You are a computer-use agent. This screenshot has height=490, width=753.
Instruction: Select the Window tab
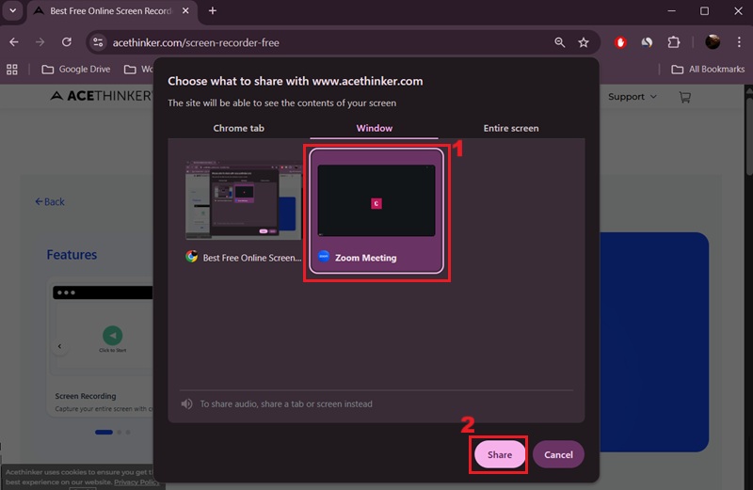tap(374, 128)
